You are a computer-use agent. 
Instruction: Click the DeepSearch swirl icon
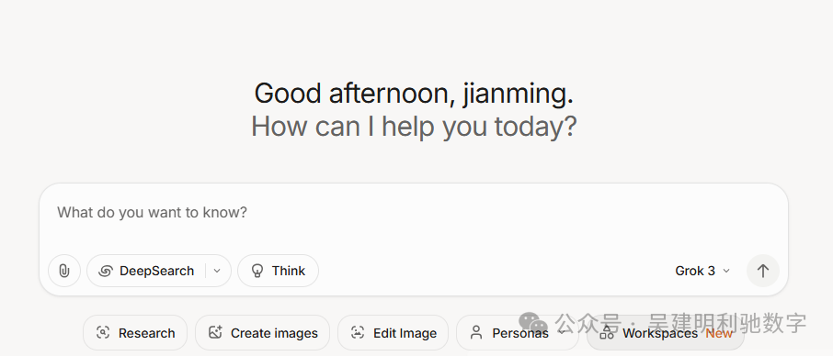[x=105, y=272]
